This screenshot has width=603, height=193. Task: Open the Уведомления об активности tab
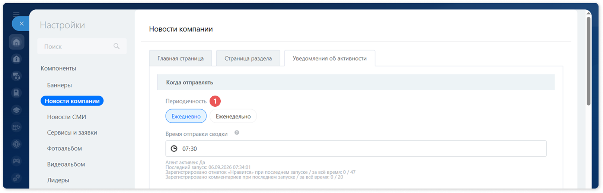pos(329,58)
